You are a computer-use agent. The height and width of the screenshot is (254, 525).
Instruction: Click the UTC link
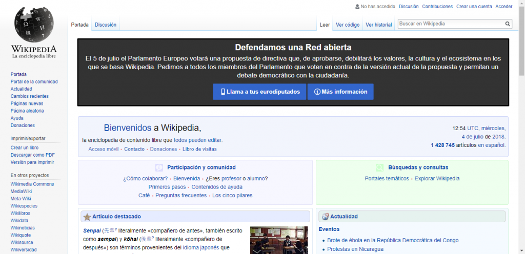coord(473,129)
